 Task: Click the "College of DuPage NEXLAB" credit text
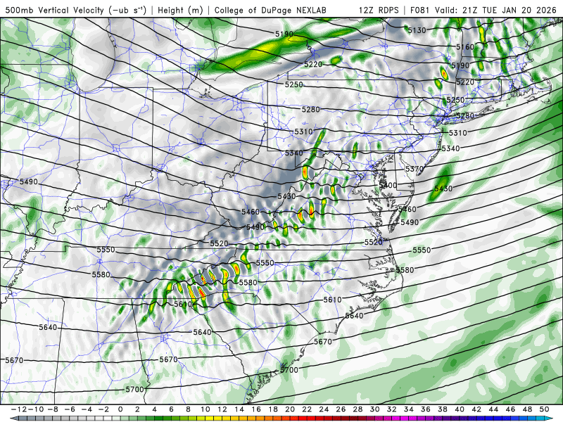coord(270,10)
